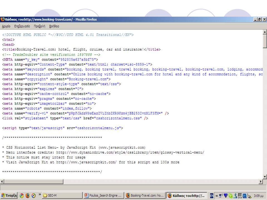Open the Προβολή menu

39,26
